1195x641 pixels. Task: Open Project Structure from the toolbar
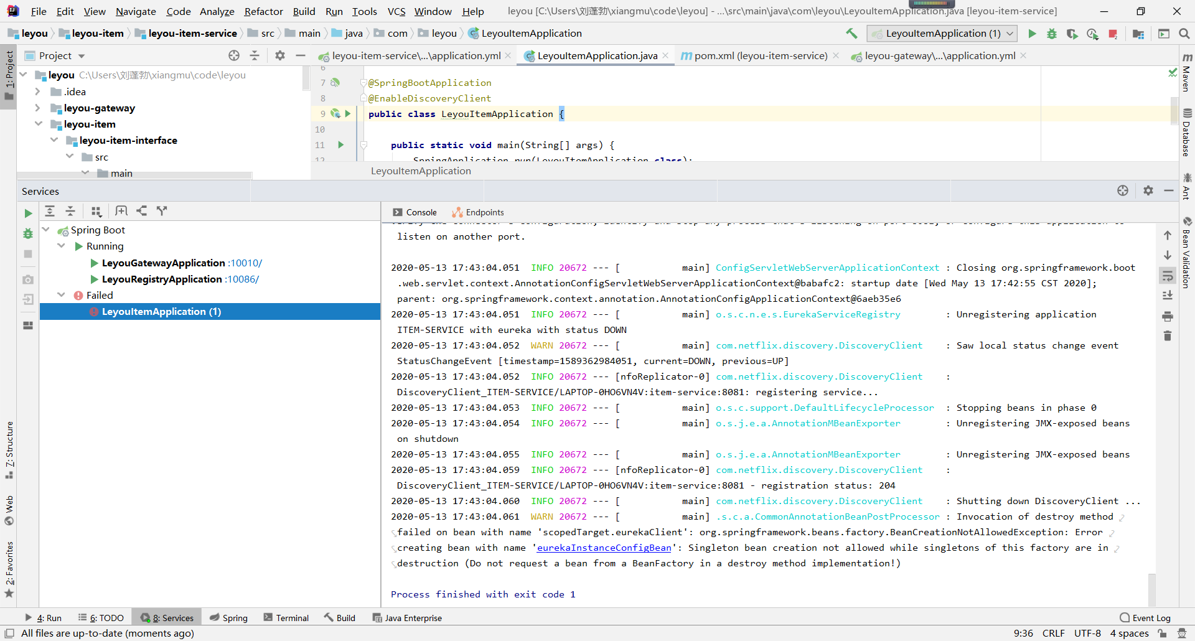[x=1138, y=34]
